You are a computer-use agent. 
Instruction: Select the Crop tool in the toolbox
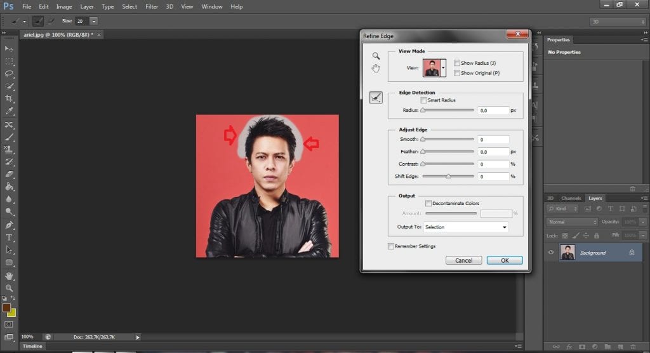(10, 99)
